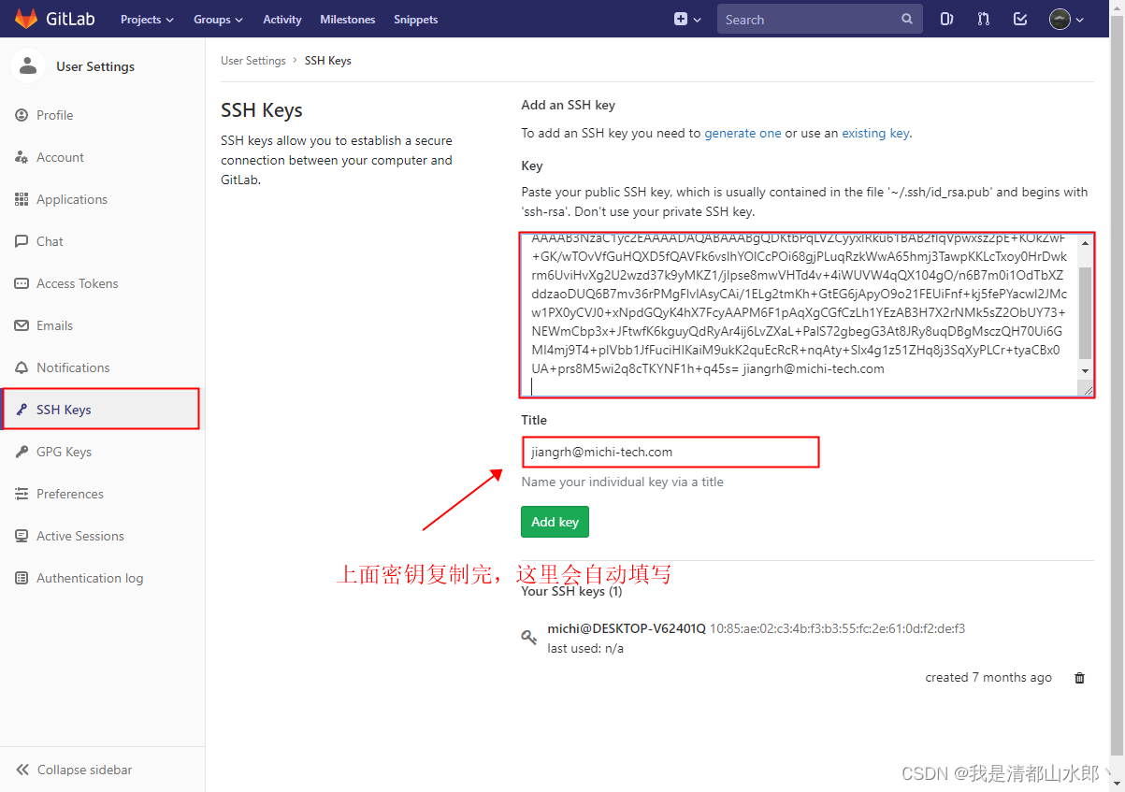Click the GPG Keys sidebar icon
Image resolution: width=1125 pixels, height=792 pixels.
tap(22, 452)
